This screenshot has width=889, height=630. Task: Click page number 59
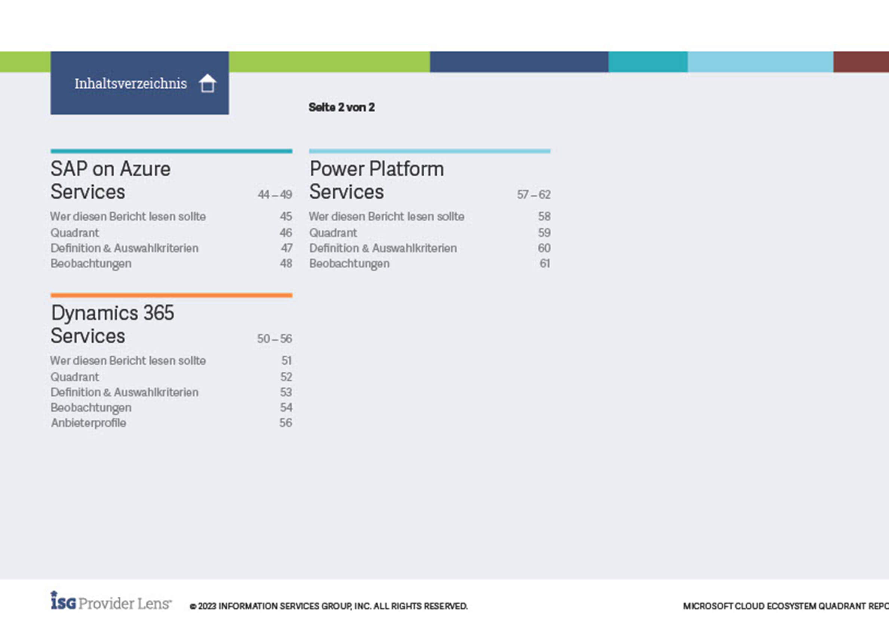(x=544, y=233)
